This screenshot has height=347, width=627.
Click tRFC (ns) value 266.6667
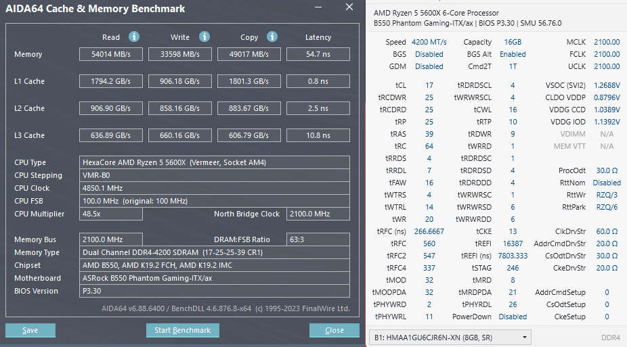429,231
